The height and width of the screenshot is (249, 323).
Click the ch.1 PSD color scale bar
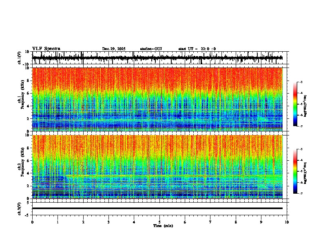click(x=295, y=104)
